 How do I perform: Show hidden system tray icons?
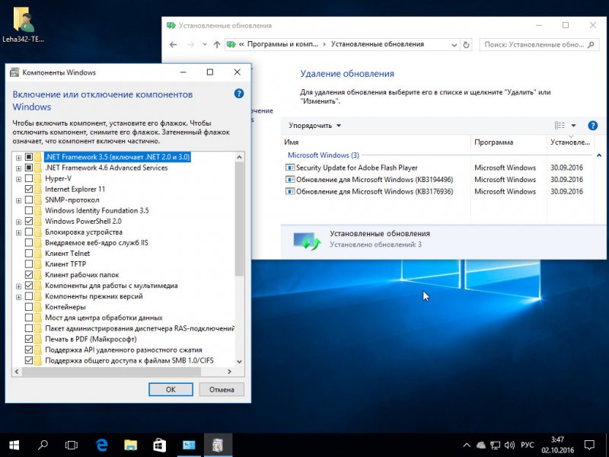(467, 445)
